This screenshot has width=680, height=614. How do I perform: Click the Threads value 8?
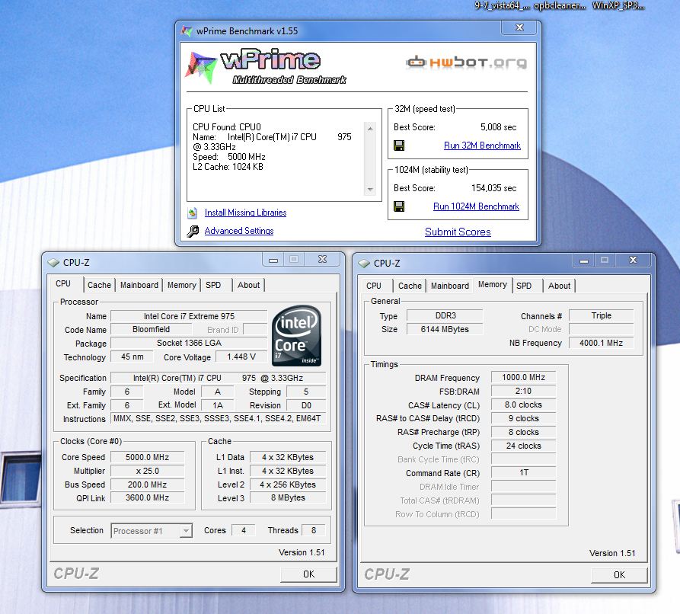pos(314,530)
